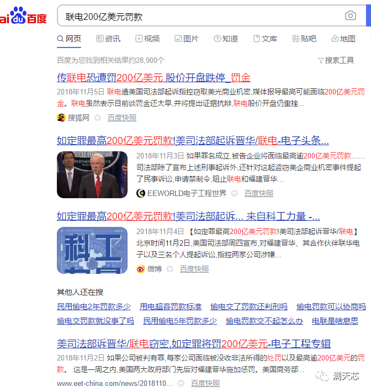This screenshot has width=371, height=392.
Task: Click the EEWORLD source icon
Action: [141, 193]
